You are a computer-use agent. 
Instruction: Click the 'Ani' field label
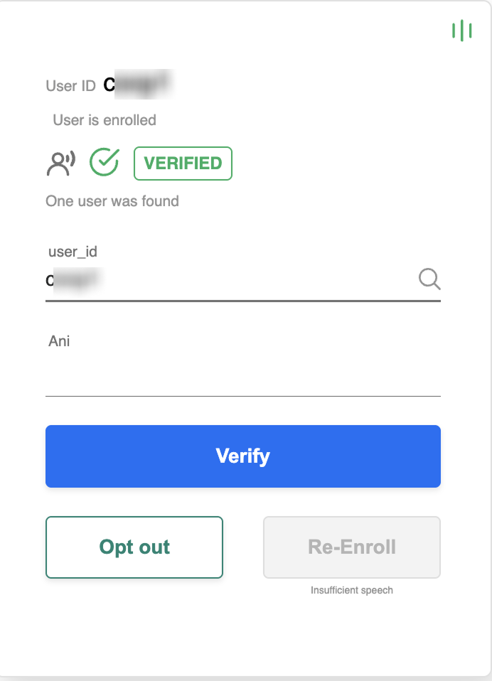59,341
